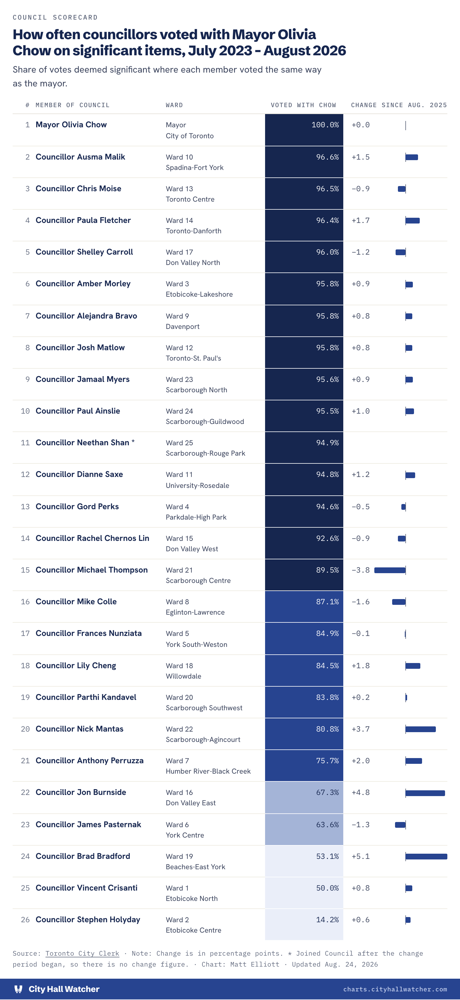
Task: Select Mayor Olivia Chow's 100.0% cell
Action: point(304,130)
